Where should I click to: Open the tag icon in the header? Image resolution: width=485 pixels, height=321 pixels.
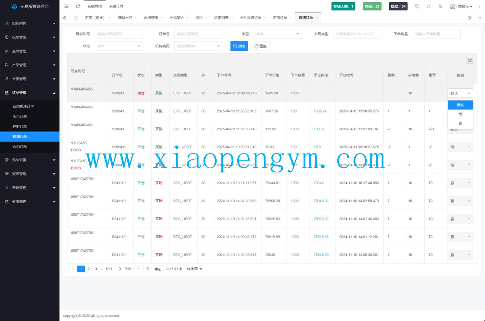[x=417, y=6]
